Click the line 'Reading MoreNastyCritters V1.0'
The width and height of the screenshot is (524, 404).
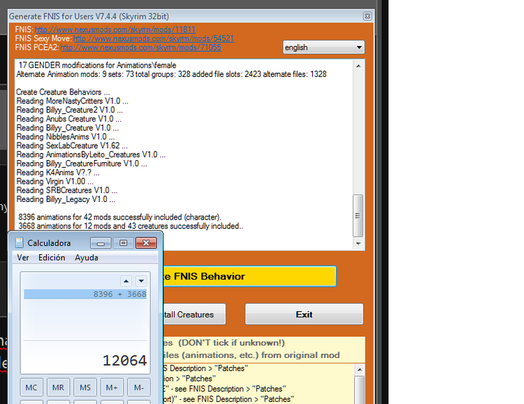[x=72, y=101]
